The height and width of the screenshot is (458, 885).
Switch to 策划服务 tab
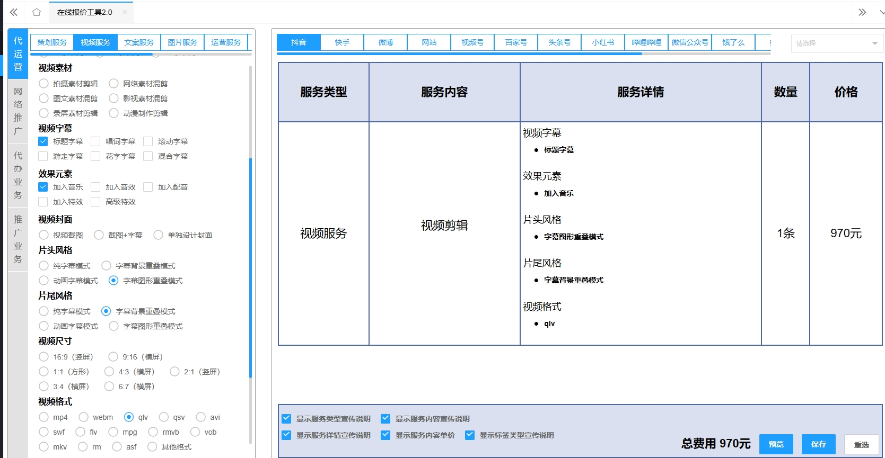coord(52,42)
